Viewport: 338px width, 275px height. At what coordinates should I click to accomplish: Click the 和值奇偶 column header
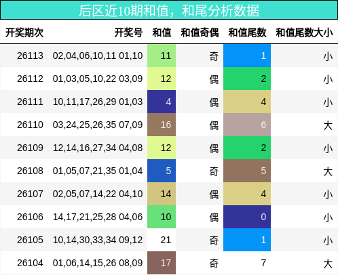(200, 33)
